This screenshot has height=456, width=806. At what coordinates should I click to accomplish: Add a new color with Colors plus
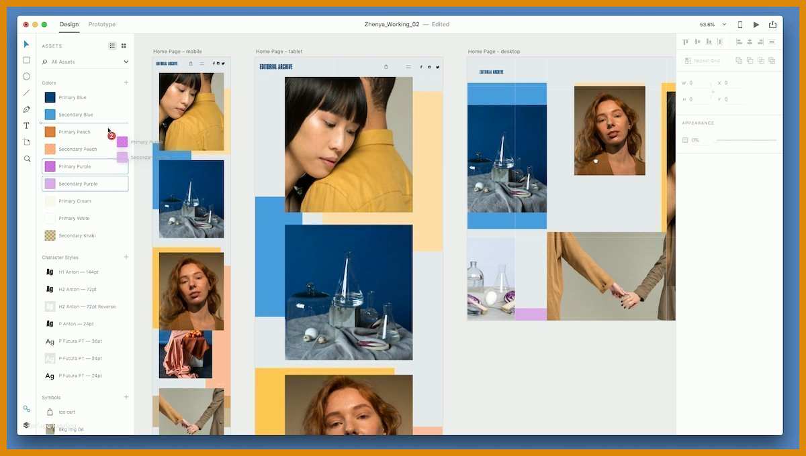coord(126,82)
